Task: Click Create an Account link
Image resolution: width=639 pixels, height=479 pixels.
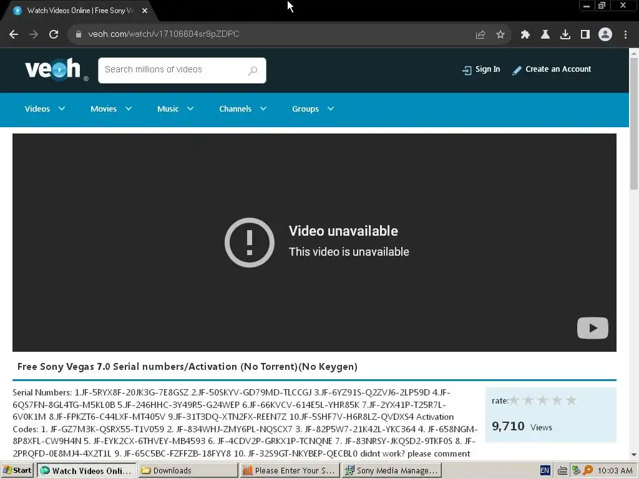Action: pyautogui.click(x=552, y=70)
